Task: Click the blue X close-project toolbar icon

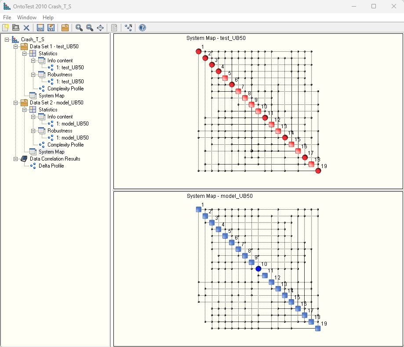Action: 26,28
